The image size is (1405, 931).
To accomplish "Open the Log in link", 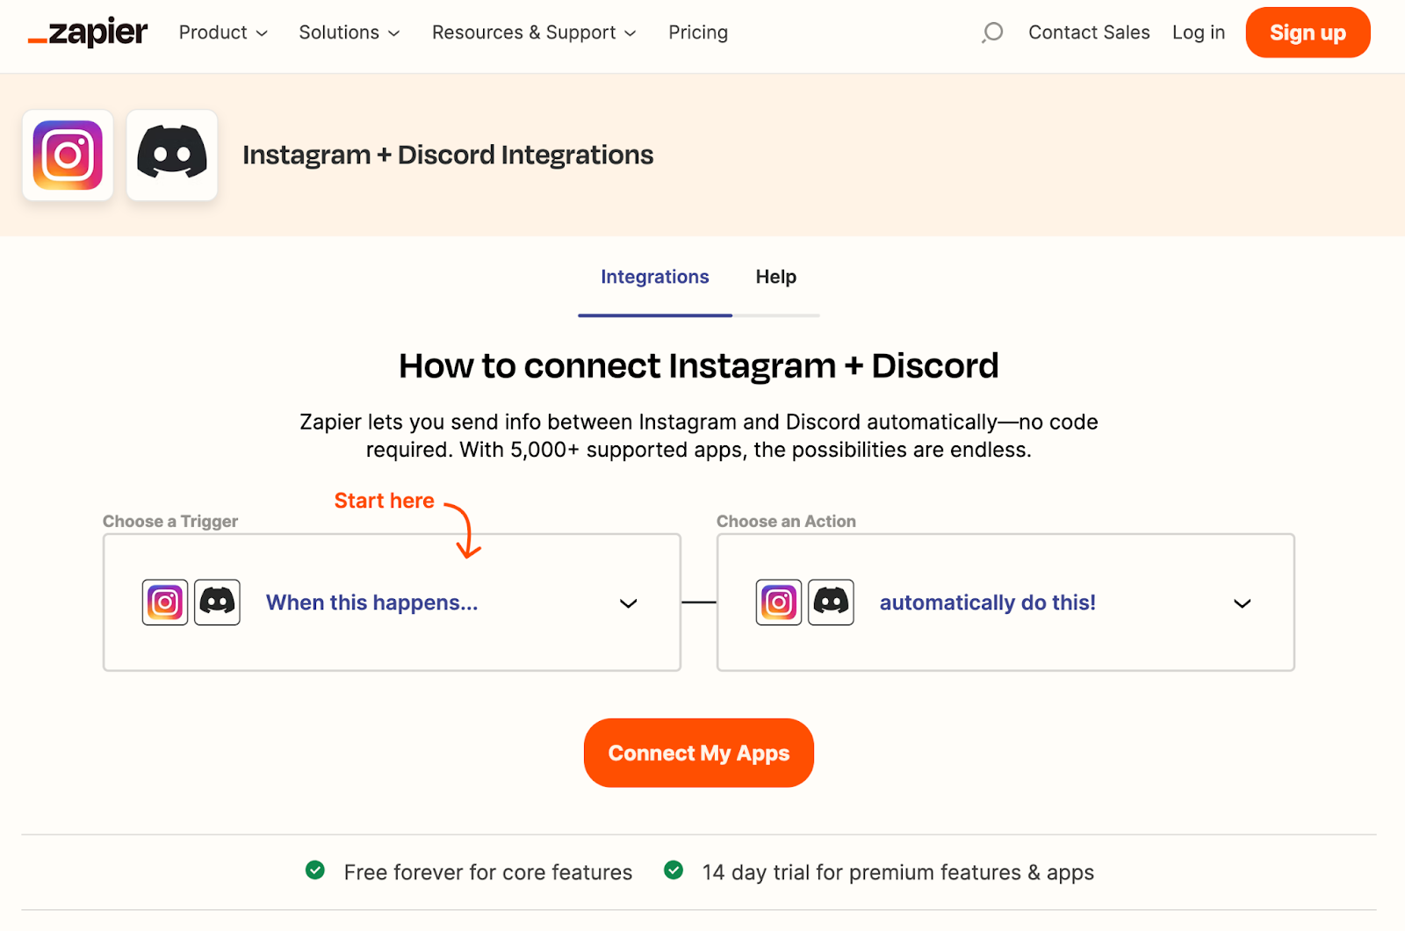I will point(1198,32).
